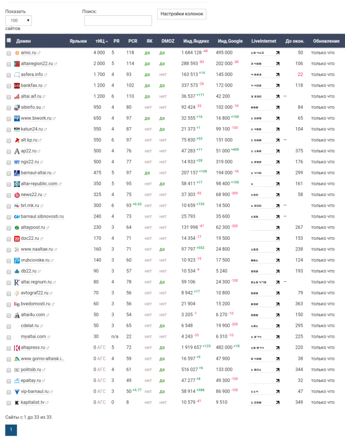Open LiveInternet stats arrow for amic.ru
The width and height of the screenshot is (345, 438).
tap(278, 53)
